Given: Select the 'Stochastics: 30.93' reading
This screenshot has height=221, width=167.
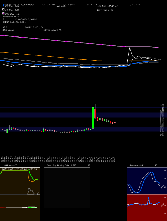Looking at the screenshot, I should point(11,17).
